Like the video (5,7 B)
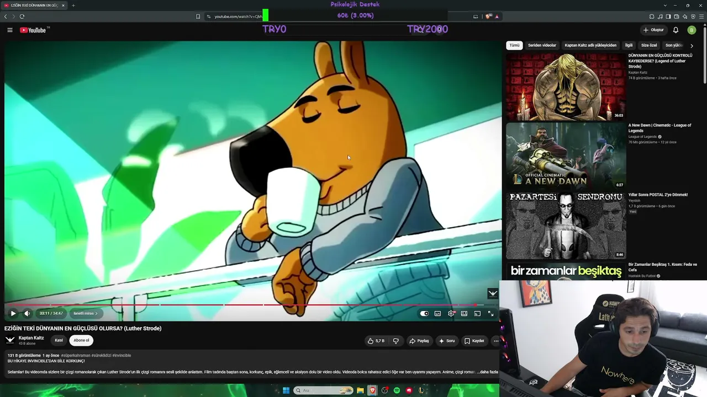The image size is (707, 397). pos(376,341)
